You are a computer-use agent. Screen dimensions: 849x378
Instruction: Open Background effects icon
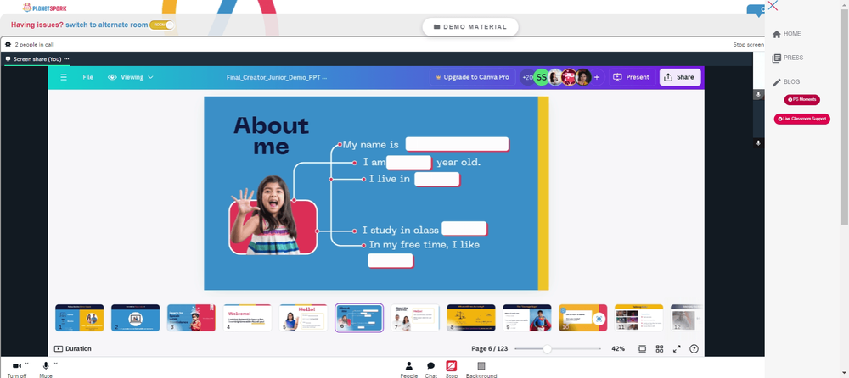pyautogui.click(x=481, y=366)
